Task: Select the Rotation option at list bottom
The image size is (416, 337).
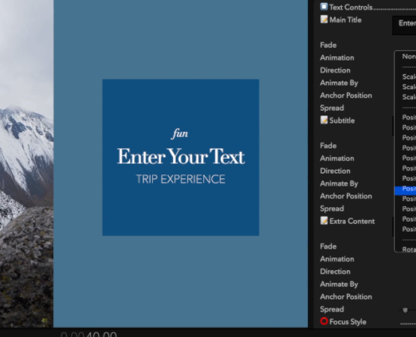Action: pyautogui.click(x=409, y=249)
